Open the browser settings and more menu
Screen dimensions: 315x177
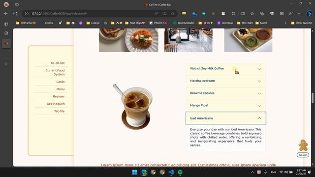[x=300, y=14]
